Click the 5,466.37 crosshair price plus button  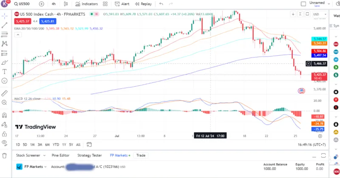(309, 64)
